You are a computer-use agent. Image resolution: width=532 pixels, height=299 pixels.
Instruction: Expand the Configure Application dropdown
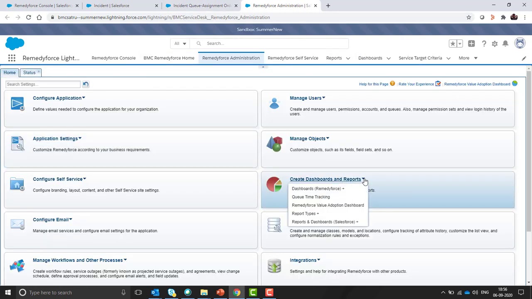[84, 98]
